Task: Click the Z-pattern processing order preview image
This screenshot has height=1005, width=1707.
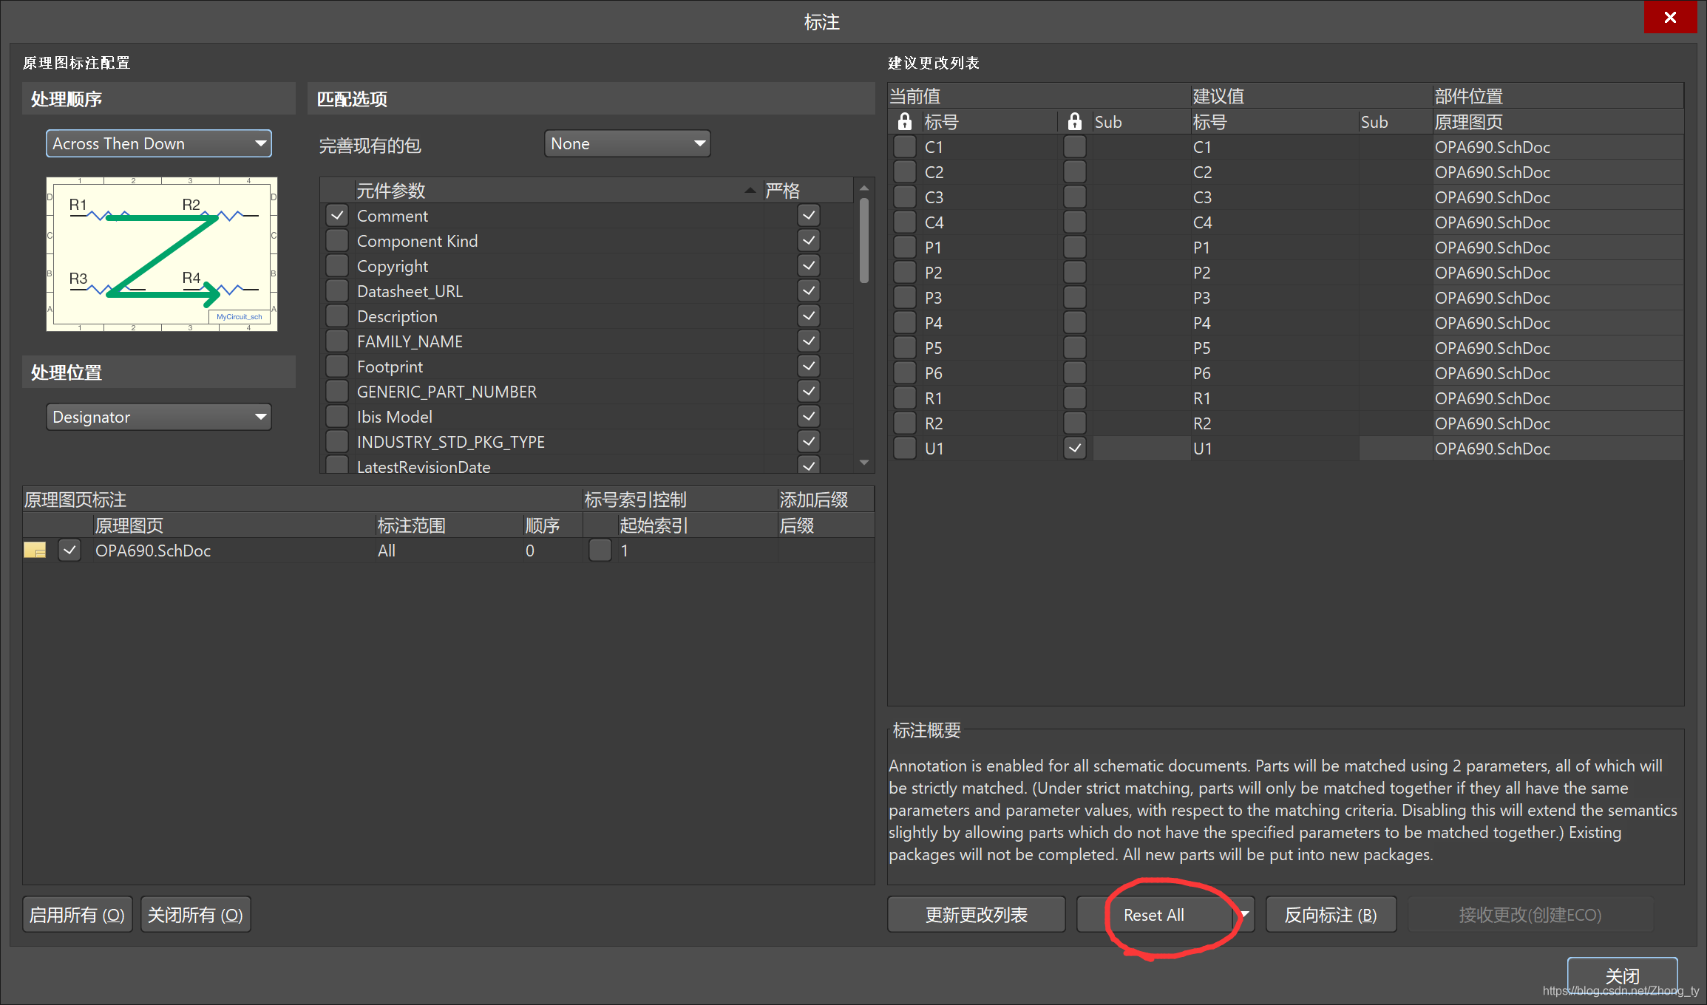Action: click(x=161, y=253)
